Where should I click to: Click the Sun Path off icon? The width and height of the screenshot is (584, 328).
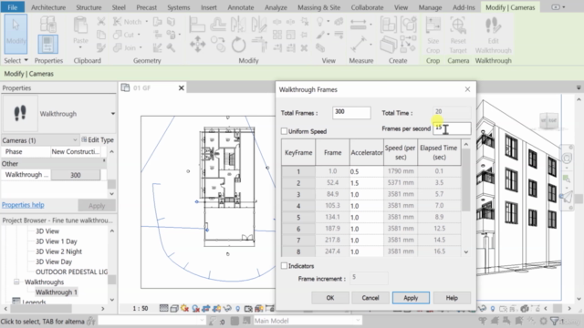184,308
